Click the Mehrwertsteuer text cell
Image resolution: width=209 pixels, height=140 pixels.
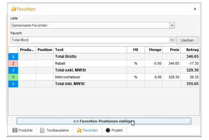(90, 77)
